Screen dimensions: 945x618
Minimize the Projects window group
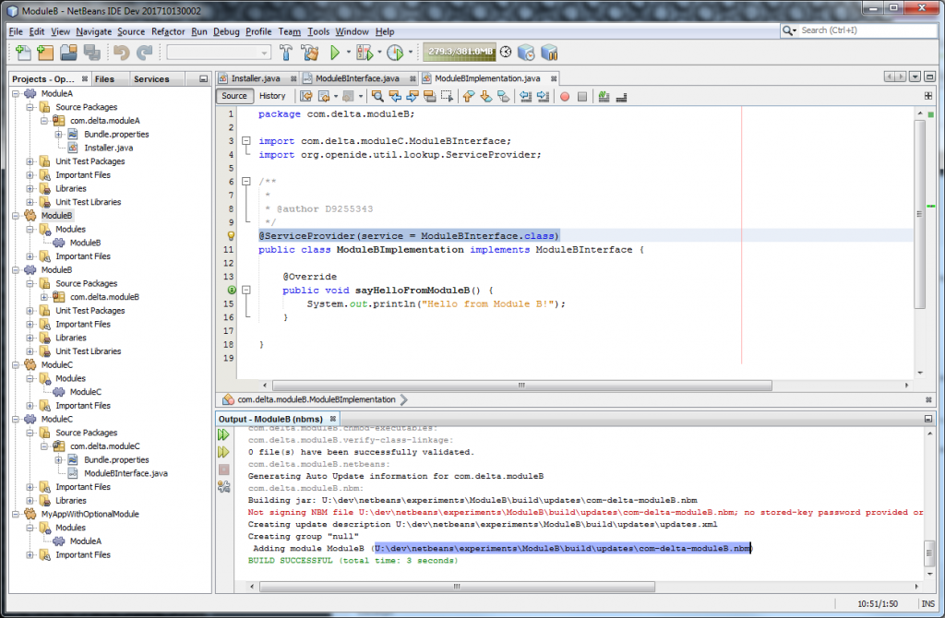coord(203,79)
